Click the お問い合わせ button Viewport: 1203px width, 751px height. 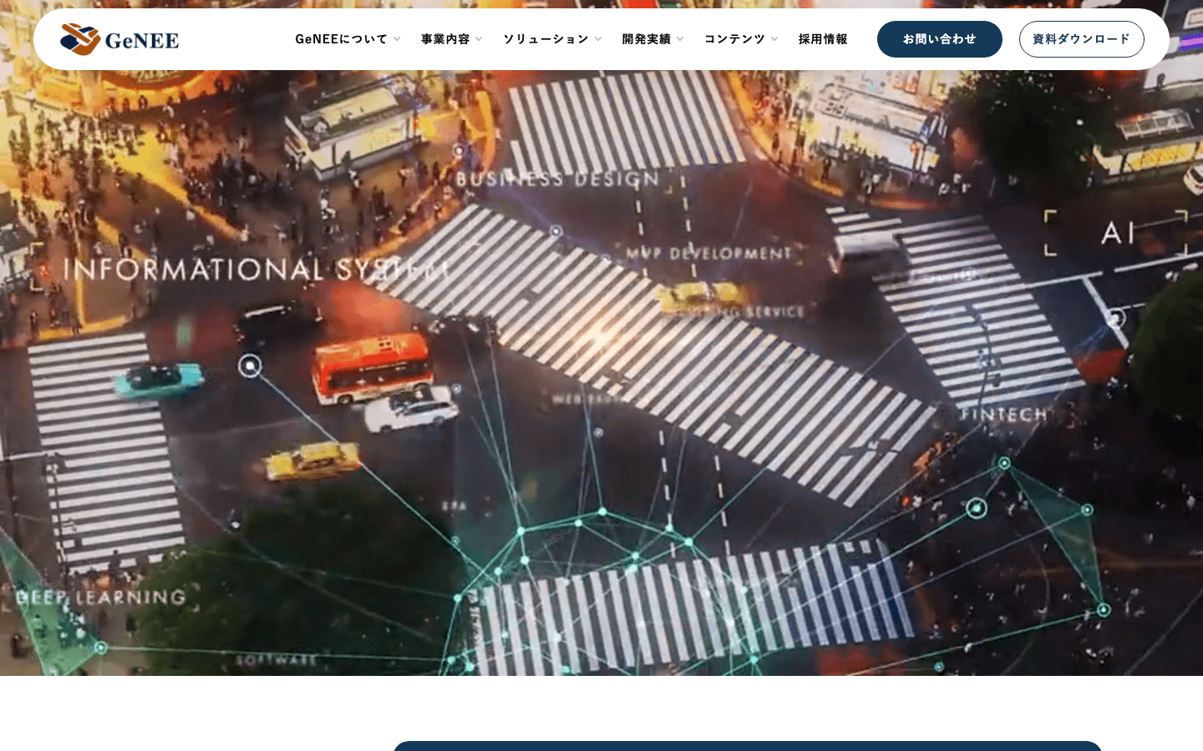[x=940, y=39]
